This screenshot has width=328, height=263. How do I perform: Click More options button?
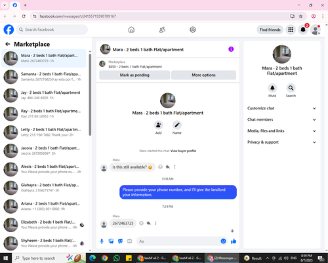point(203,75)
